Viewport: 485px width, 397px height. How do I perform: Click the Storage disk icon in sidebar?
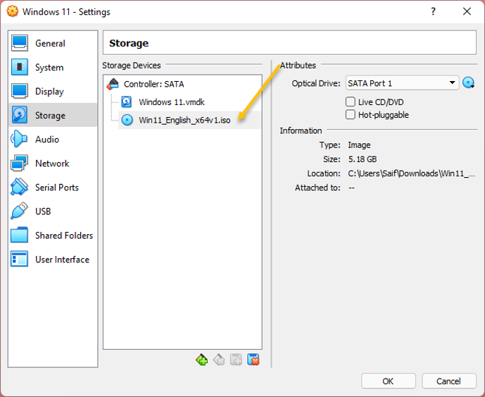coord(19,115)
